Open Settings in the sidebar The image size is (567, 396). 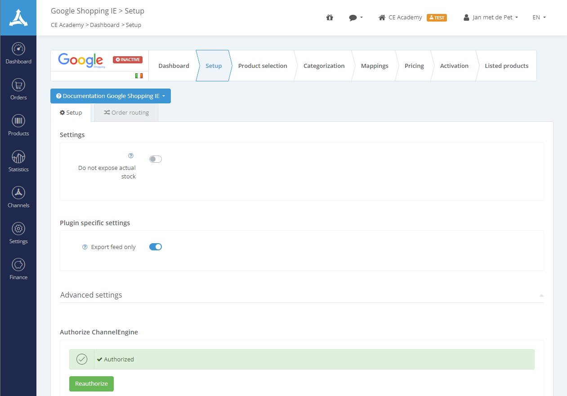(x=18, y=234)
